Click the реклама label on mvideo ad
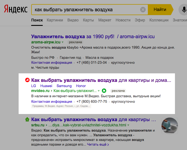 (x=118, y=91)
